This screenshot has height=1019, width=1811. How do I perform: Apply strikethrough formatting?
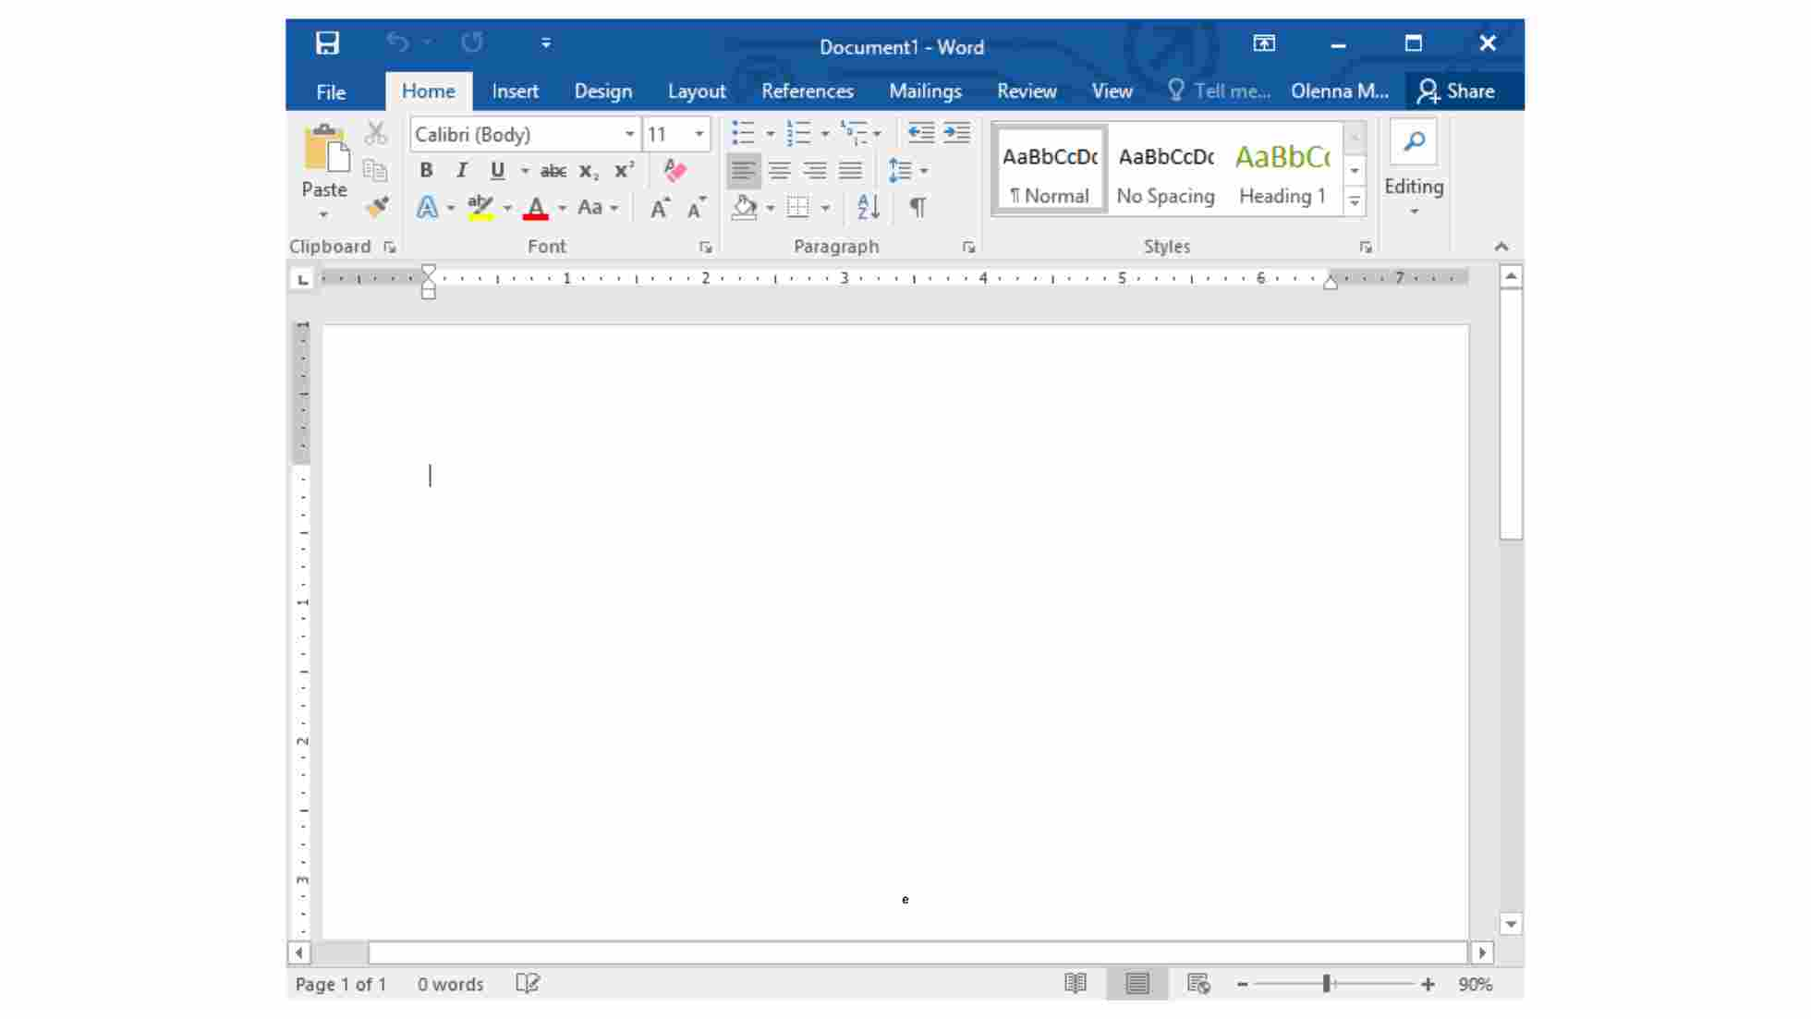(553, 171)
